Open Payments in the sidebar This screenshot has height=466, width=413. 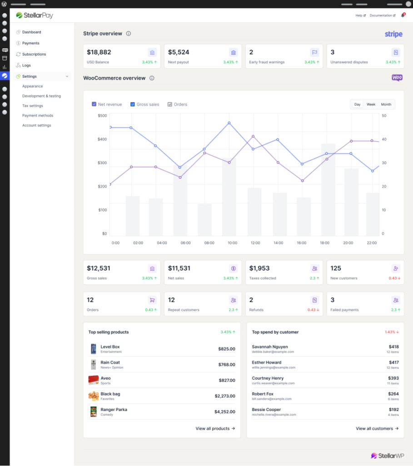tap(30, 43)
